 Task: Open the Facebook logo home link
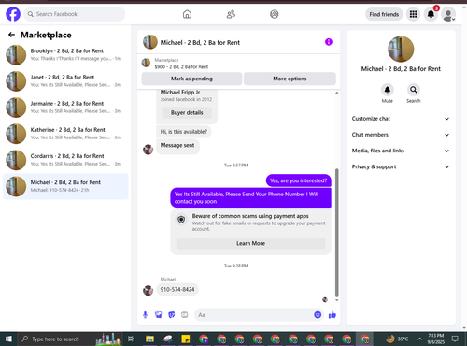(x=13, y=14)
